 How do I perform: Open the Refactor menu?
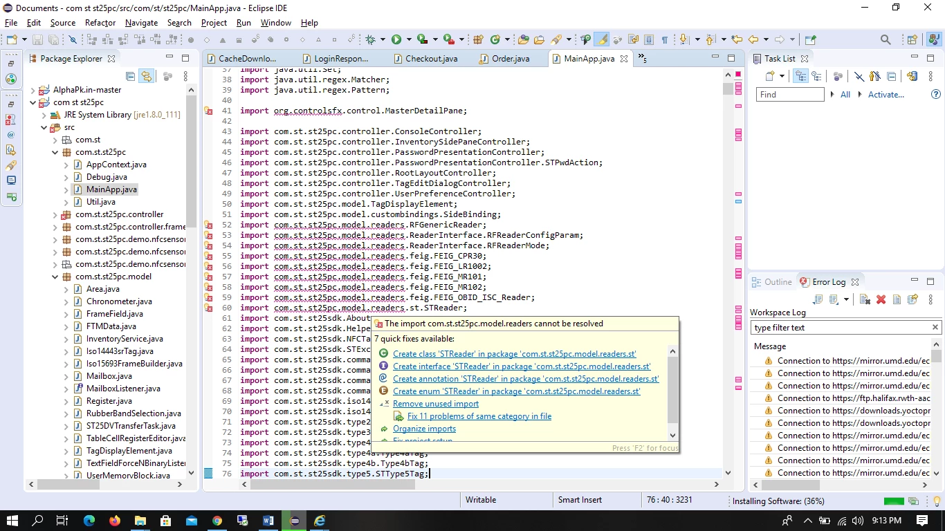pyautogui.click(x=100, y=23)
